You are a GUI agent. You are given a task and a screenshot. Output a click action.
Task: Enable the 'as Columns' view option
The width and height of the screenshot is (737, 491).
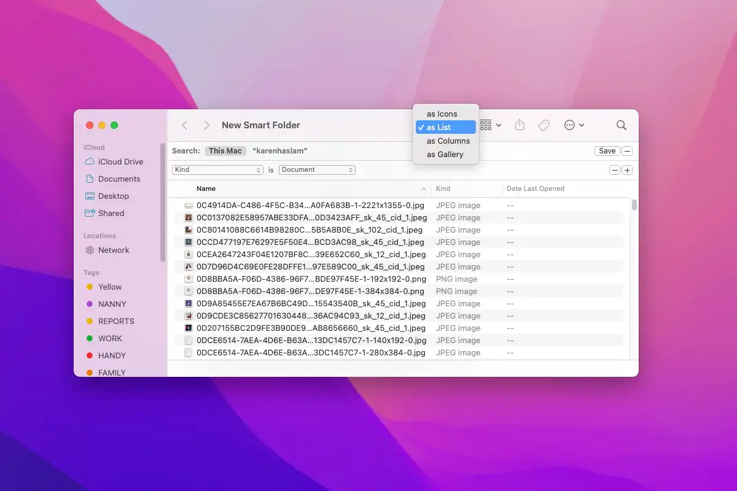tap(447, 141)
